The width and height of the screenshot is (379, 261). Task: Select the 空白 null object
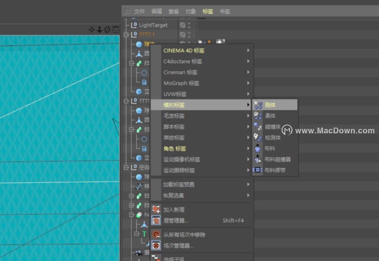[x=140, y=167]
